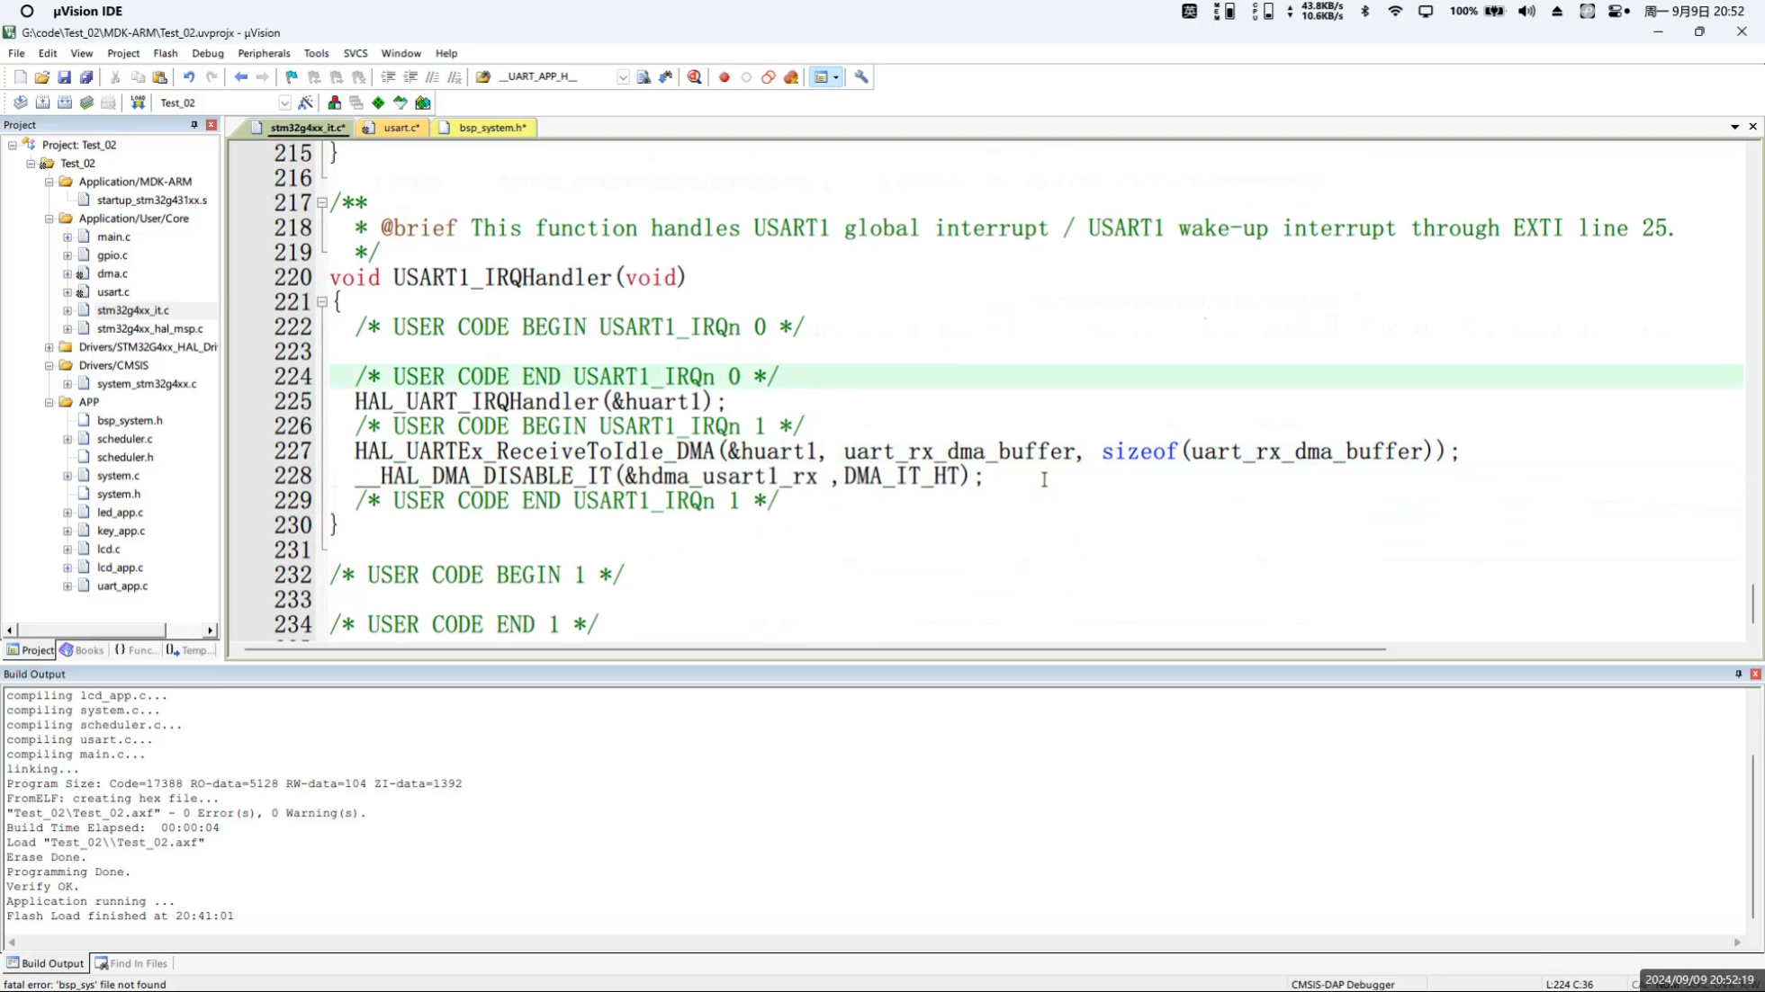This screenshot has width=1765, height=992.
Task: Open the Find In Files tab
Action: tap(131, 963)
